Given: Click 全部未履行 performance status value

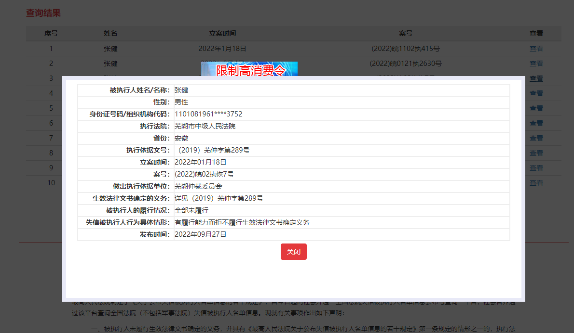Looking at the screenshot, I should 191,210.
